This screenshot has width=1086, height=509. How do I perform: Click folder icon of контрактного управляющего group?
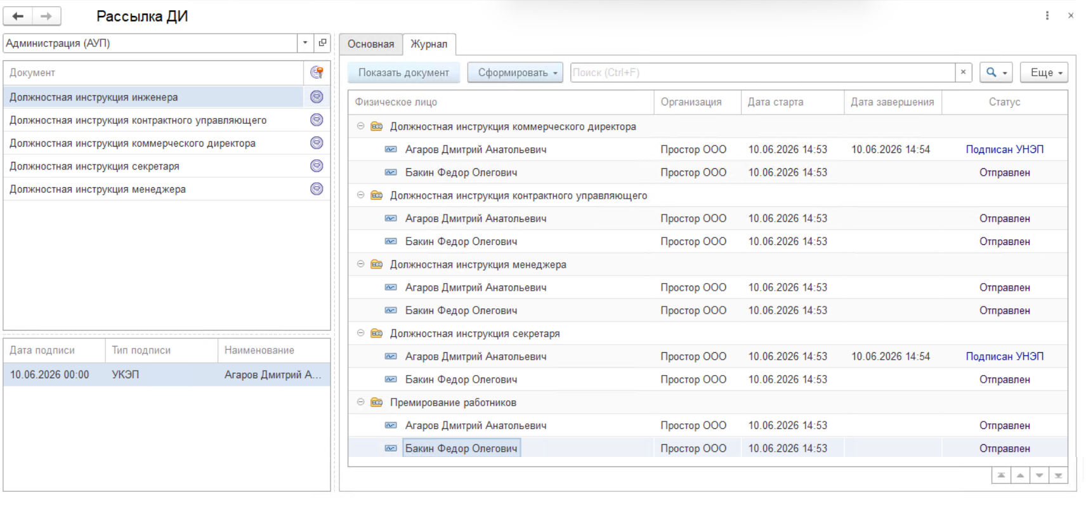click(x=377, y=195)
